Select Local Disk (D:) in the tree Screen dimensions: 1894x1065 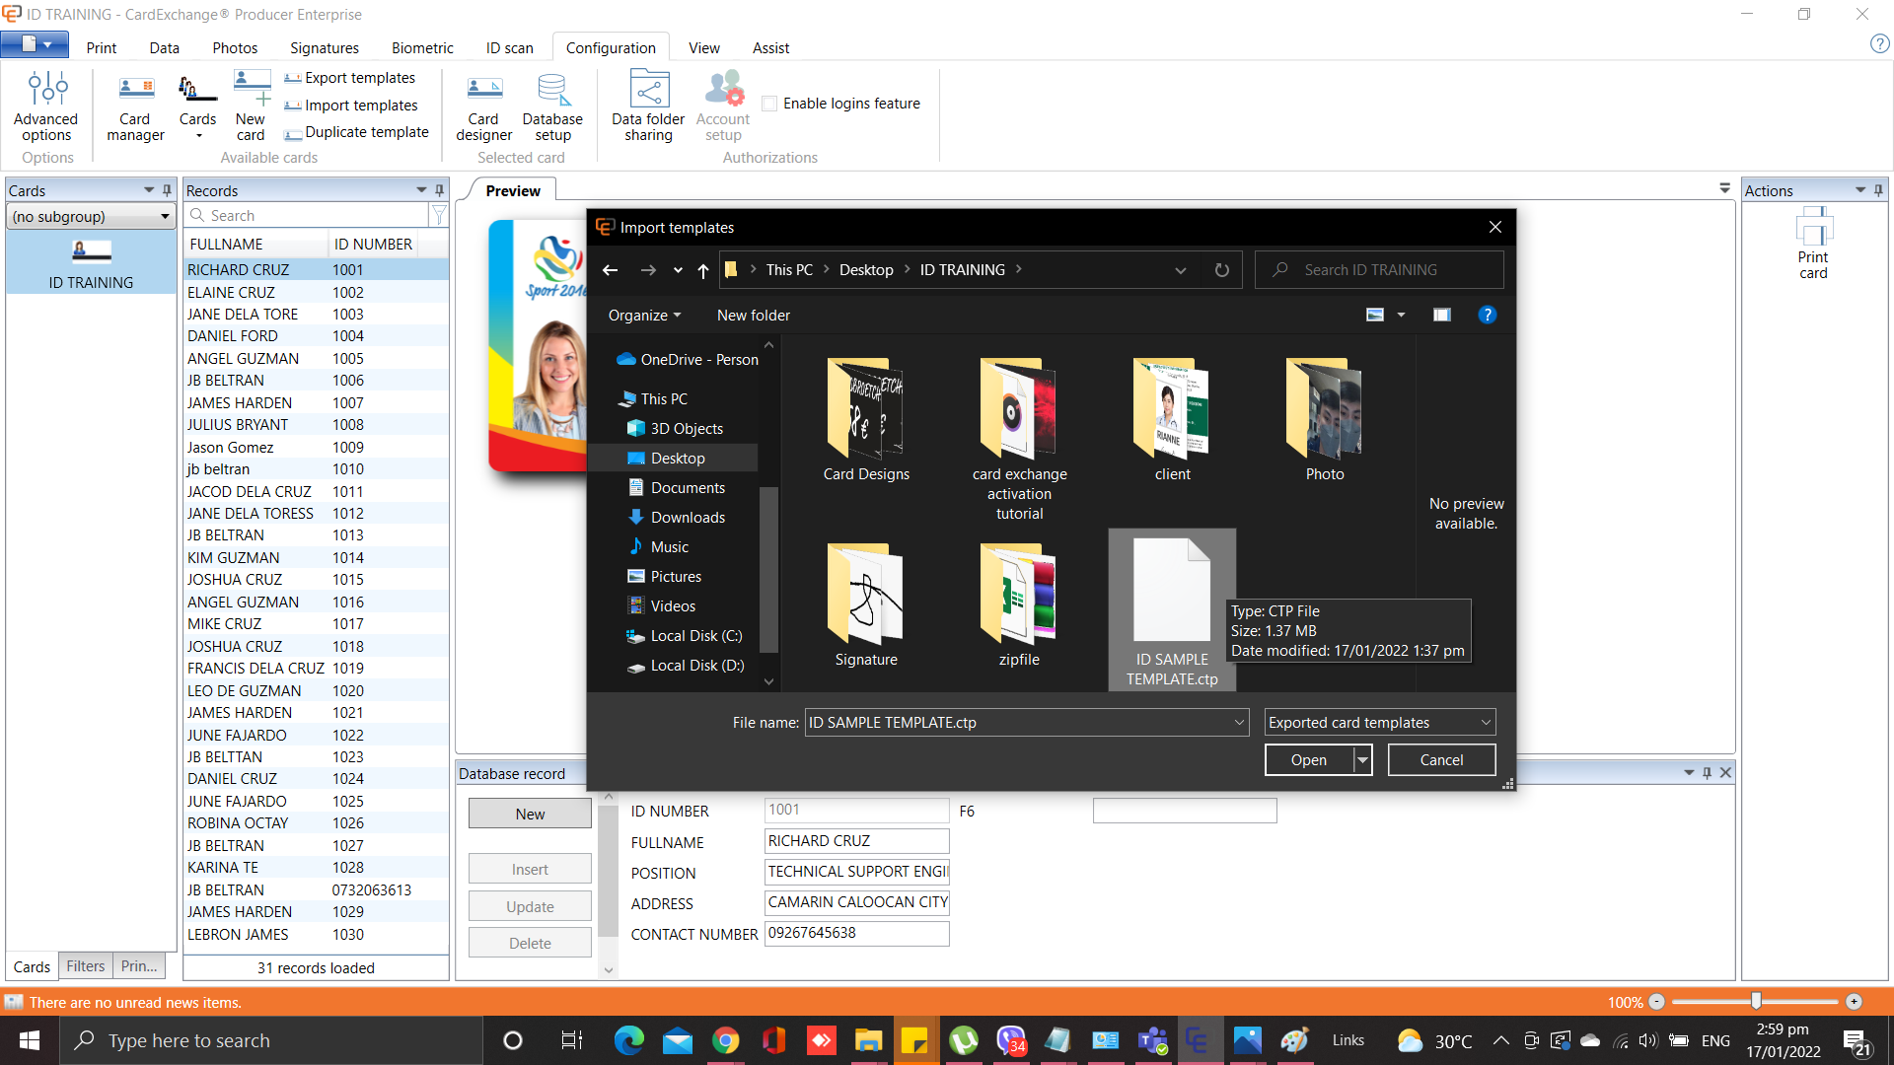click(x=696, y=666)
